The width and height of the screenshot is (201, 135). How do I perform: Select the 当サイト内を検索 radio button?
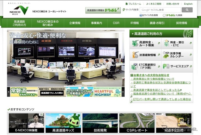[x=141, y=15]
